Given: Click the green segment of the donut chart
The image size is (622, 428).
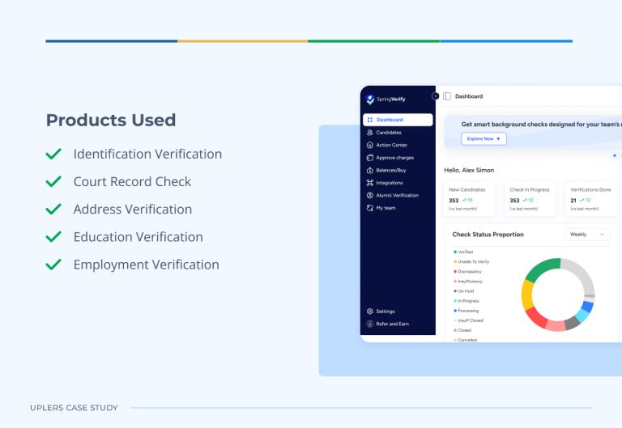Looking at the screenshot, I should pyautogui.click(x=544, y=266).
